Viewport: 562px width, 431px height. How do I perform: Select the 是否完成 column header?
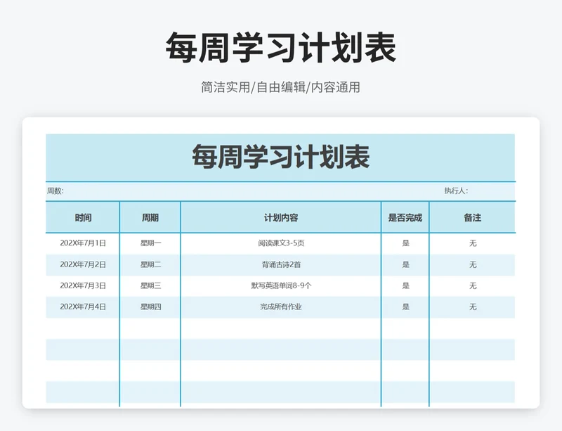405,217
